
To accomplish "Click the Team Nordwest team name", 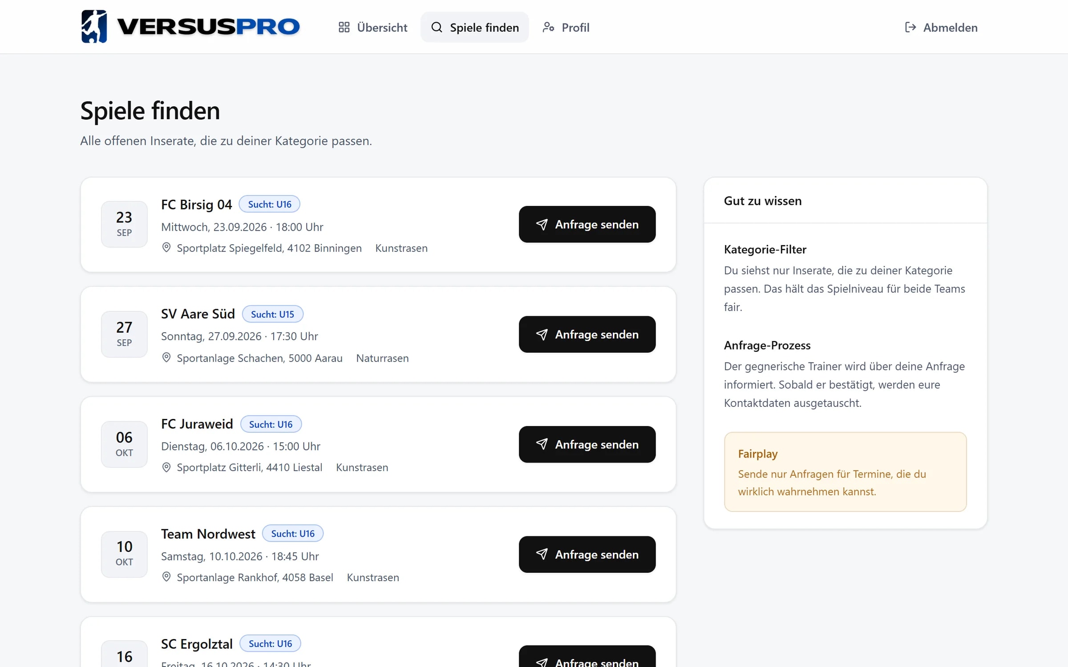I will point(208,534).
